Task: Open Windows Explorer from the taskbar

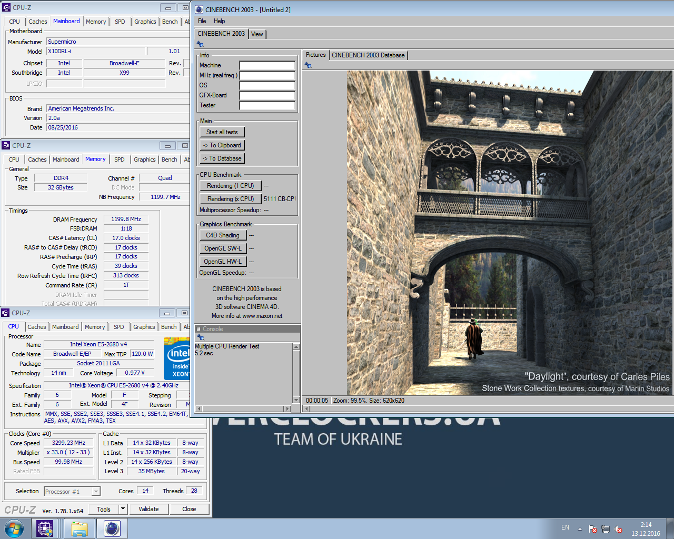Action: pos(80,528)
